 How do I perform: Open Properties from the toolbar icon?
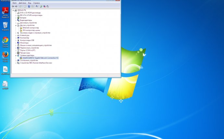pos(25,6)
